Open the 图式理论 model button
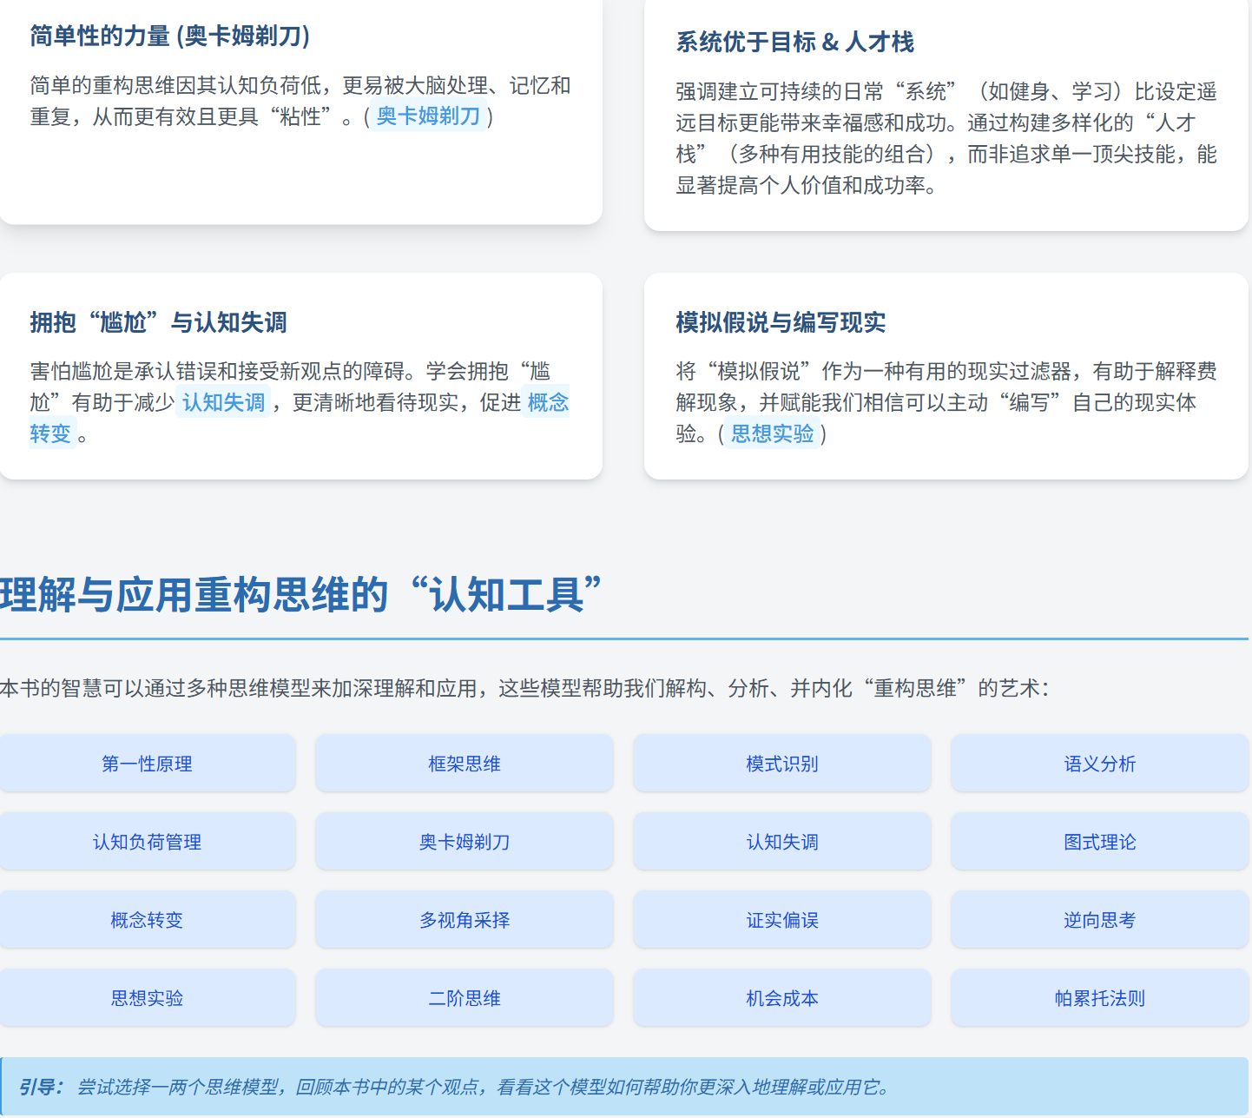1252x1118 pixels. 1099,842
